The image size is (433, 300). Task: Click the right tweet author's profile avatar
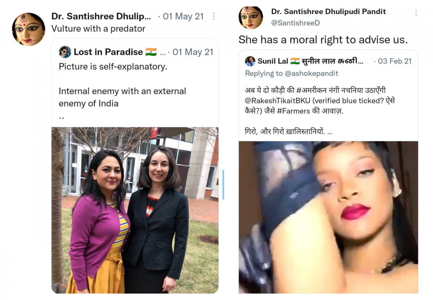tap(251, 17)
